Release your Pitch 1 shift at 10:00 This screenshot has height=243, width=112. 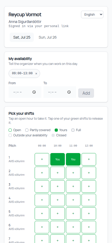[x=58, y=159]
